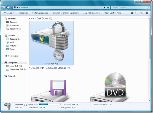Open the Music library

click(12, 42)
